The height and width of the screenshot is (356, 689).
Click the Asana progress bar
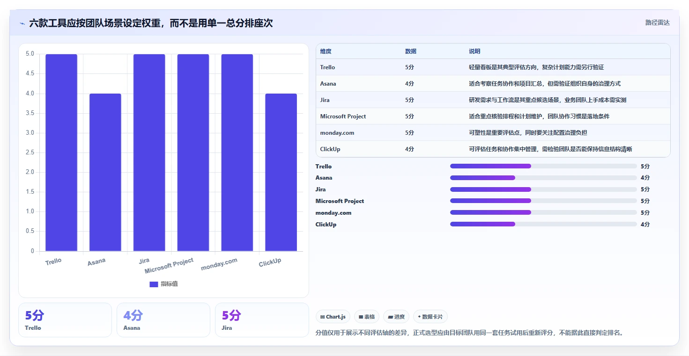(543, 178)
